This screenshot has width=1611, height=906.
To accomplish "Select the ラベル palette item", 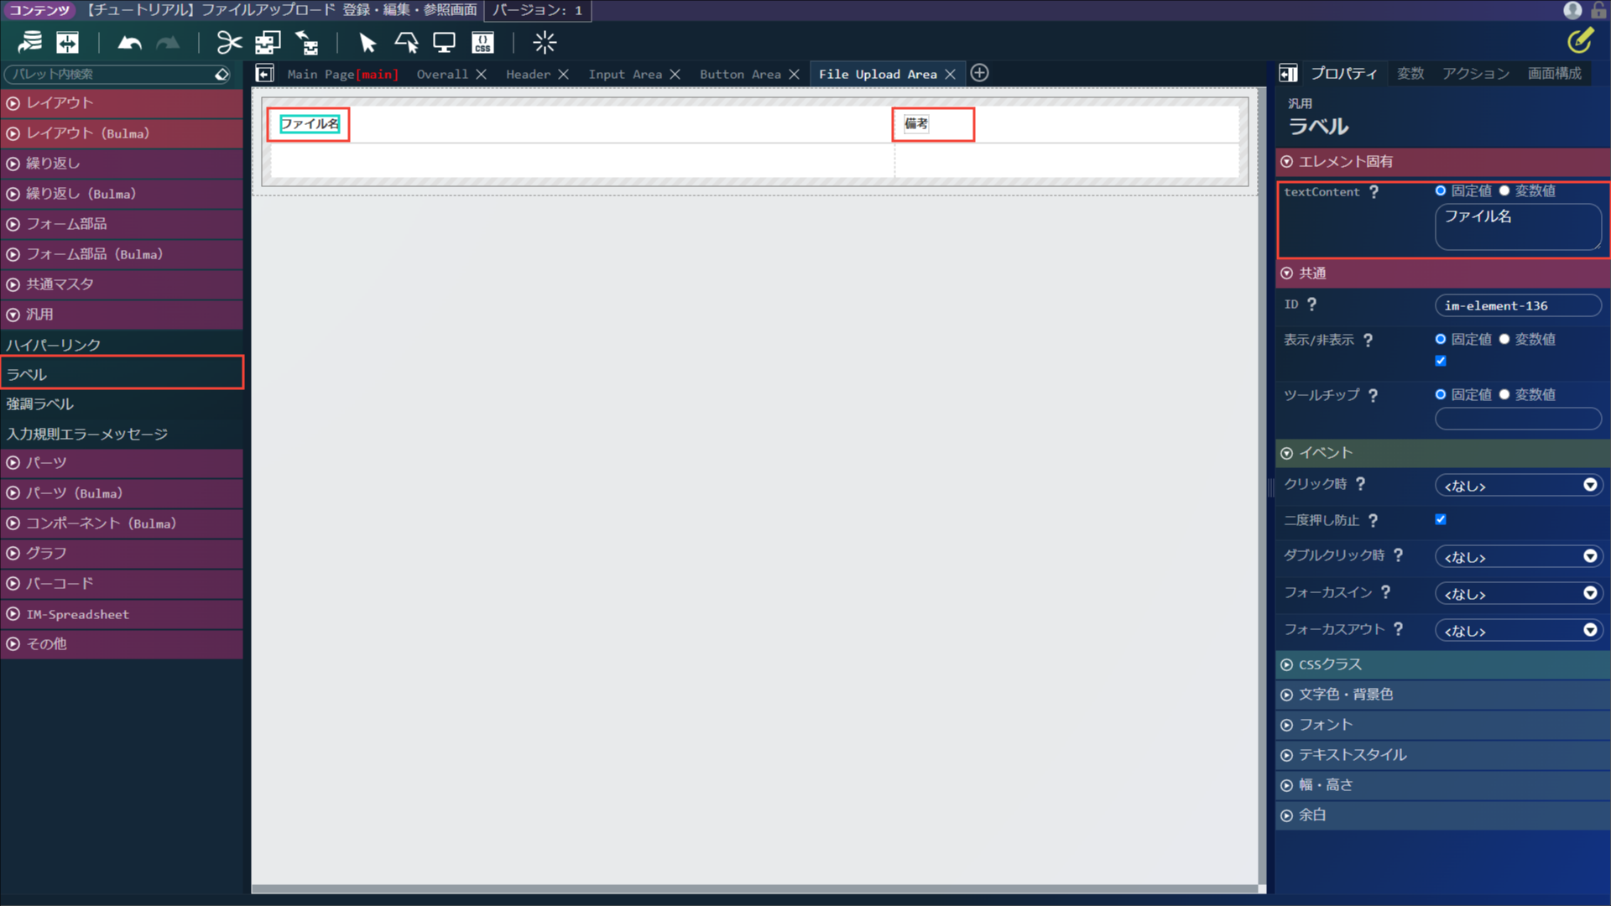I will coord(122,374).
